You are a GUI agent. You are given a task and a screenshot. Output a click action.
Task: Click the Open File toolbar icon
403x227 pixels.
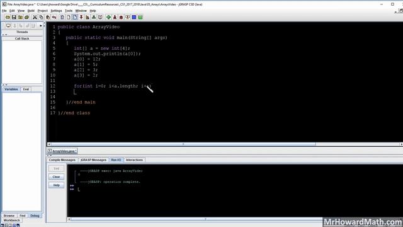click(x=8, y=17)
